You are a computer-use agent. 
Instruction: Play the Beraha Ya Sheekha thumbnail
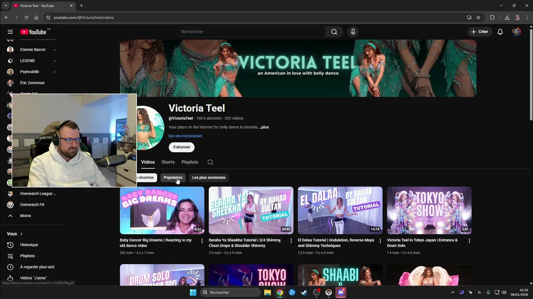(251, 211)
